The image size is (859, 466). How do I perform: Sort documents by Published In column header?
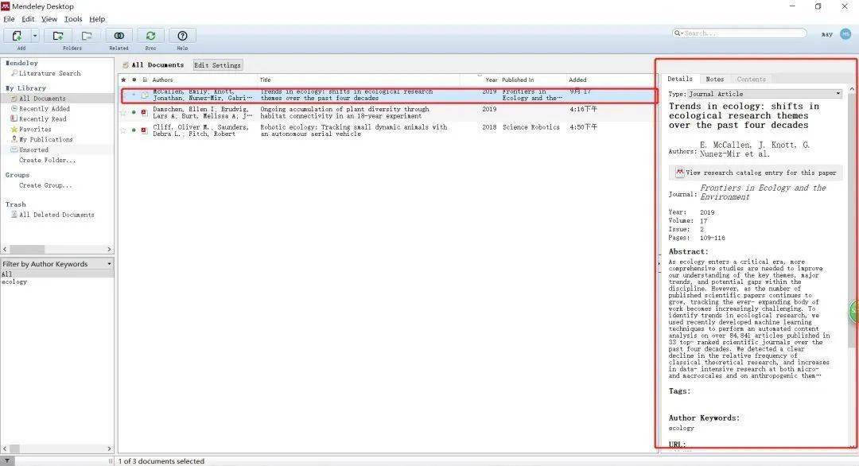point(518,80)
